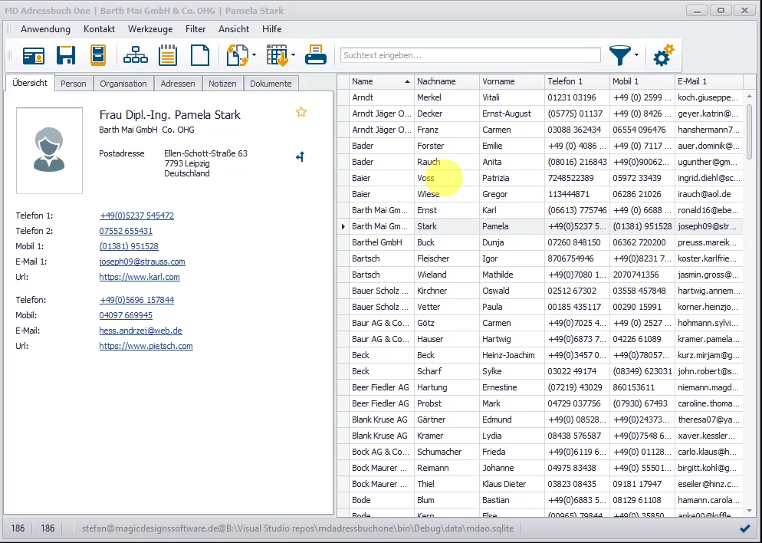Open the Adressen tab

pos(178,84)
